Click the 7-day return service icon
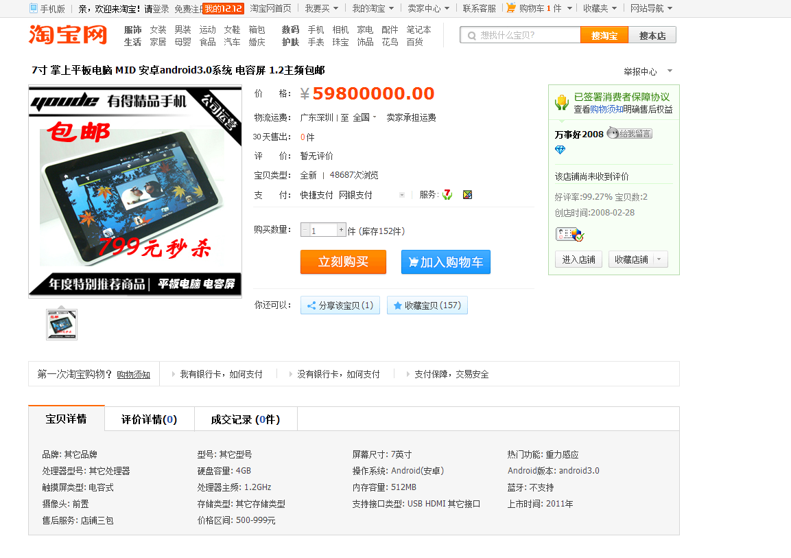This screenshot has height=558, width=791. point(447,195)
